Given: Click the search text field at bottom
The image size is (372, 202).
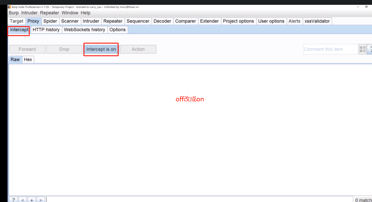Looking at the screenshot, I should [x=200, y=200].
